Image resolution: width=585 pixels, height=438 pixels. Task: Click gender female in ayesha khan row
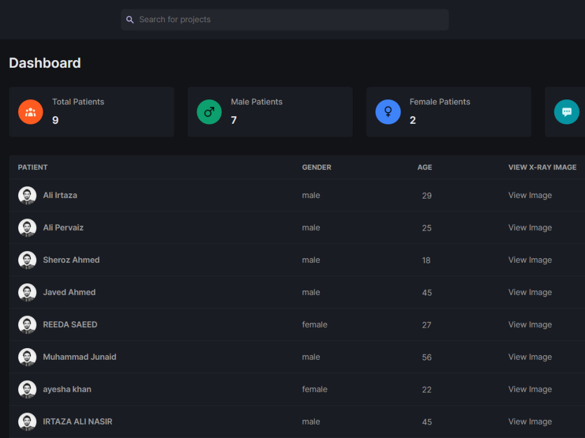pos(315,389)
